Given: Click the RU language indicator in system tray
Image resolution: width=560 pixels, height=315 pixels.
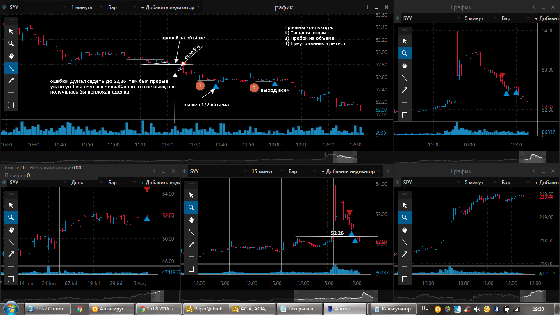Looking at the screenshot, I should pos(425,308).
